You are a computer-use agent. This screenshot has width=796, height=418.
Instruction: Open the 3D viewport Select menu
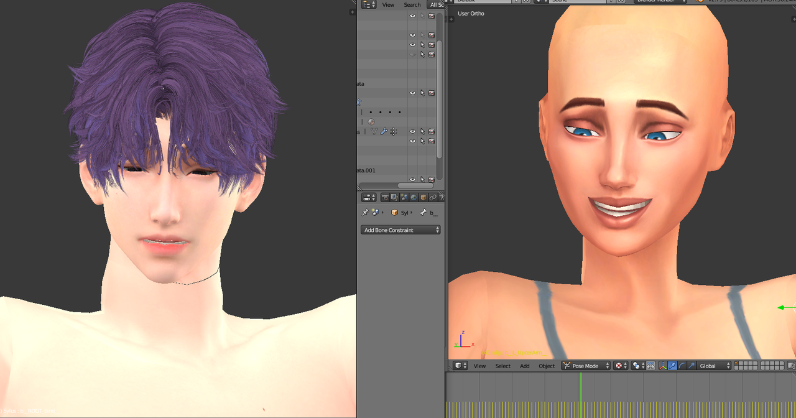coord(502,366)
